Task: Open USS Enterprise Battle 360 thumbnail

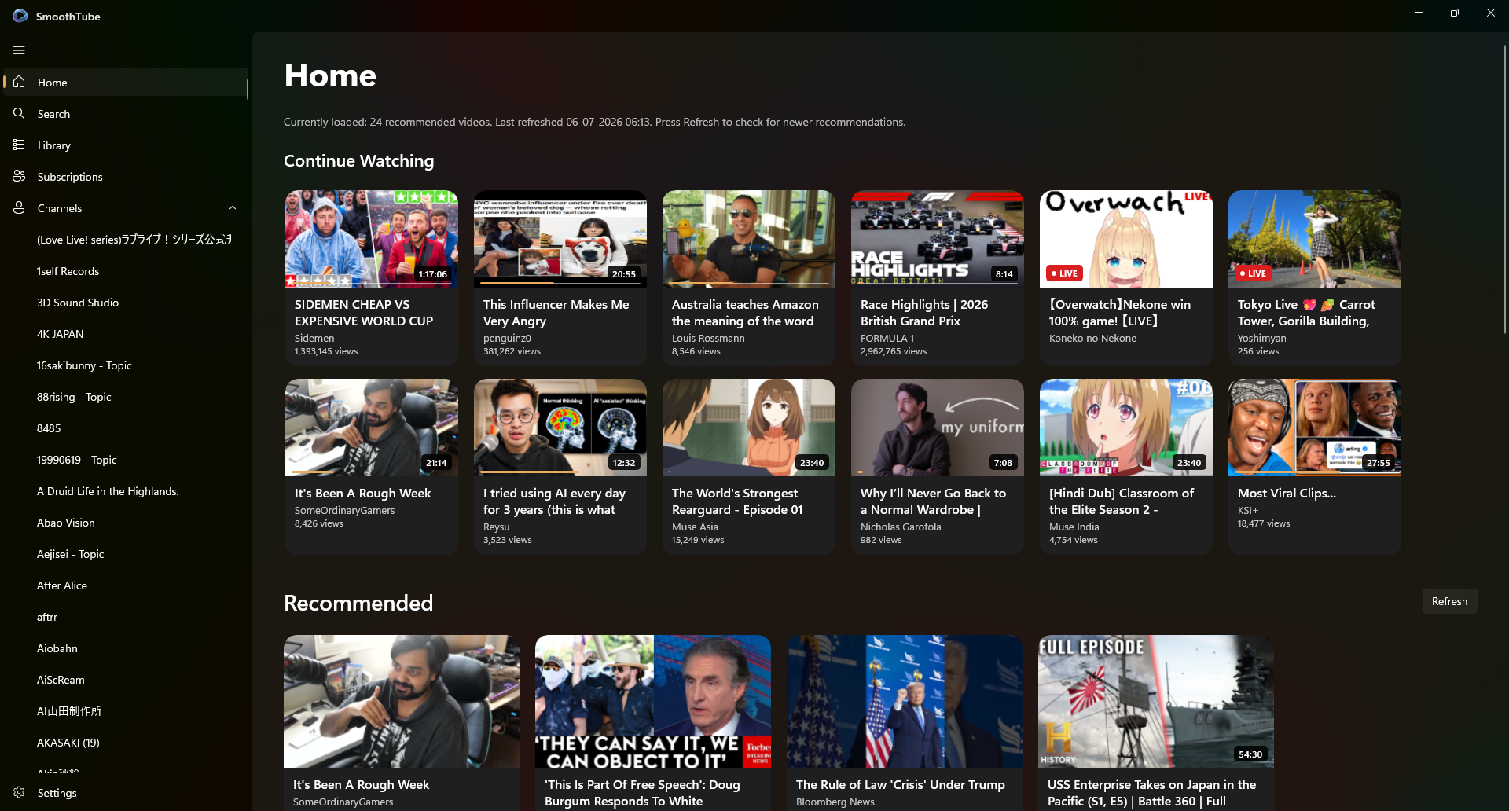Action: [x=1156, y=701]
